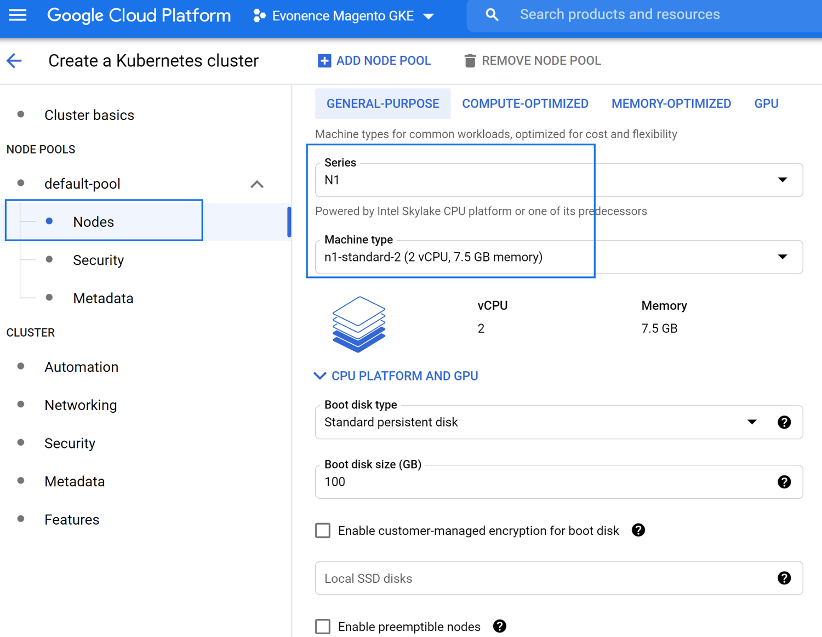Open help for Boot disk type

pyautogui.click(x=784, y=422)
